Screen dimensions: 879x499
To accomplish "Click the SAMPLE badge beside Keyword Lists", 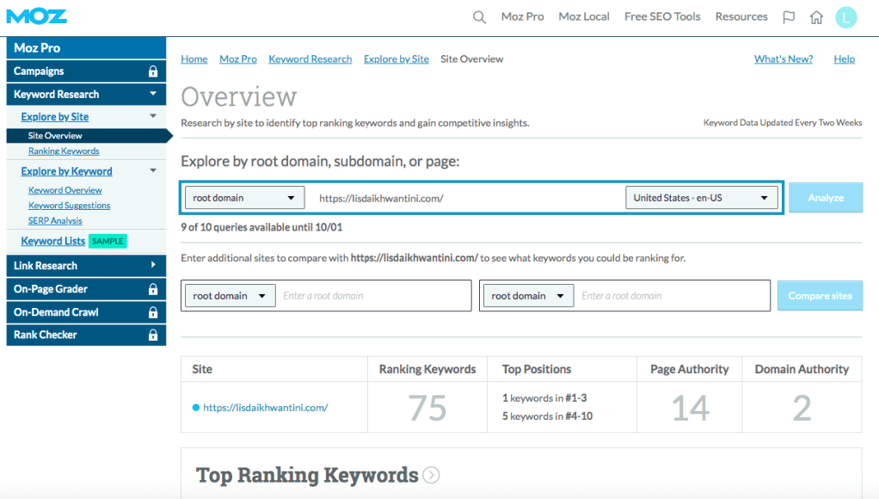I will [108, 241].
